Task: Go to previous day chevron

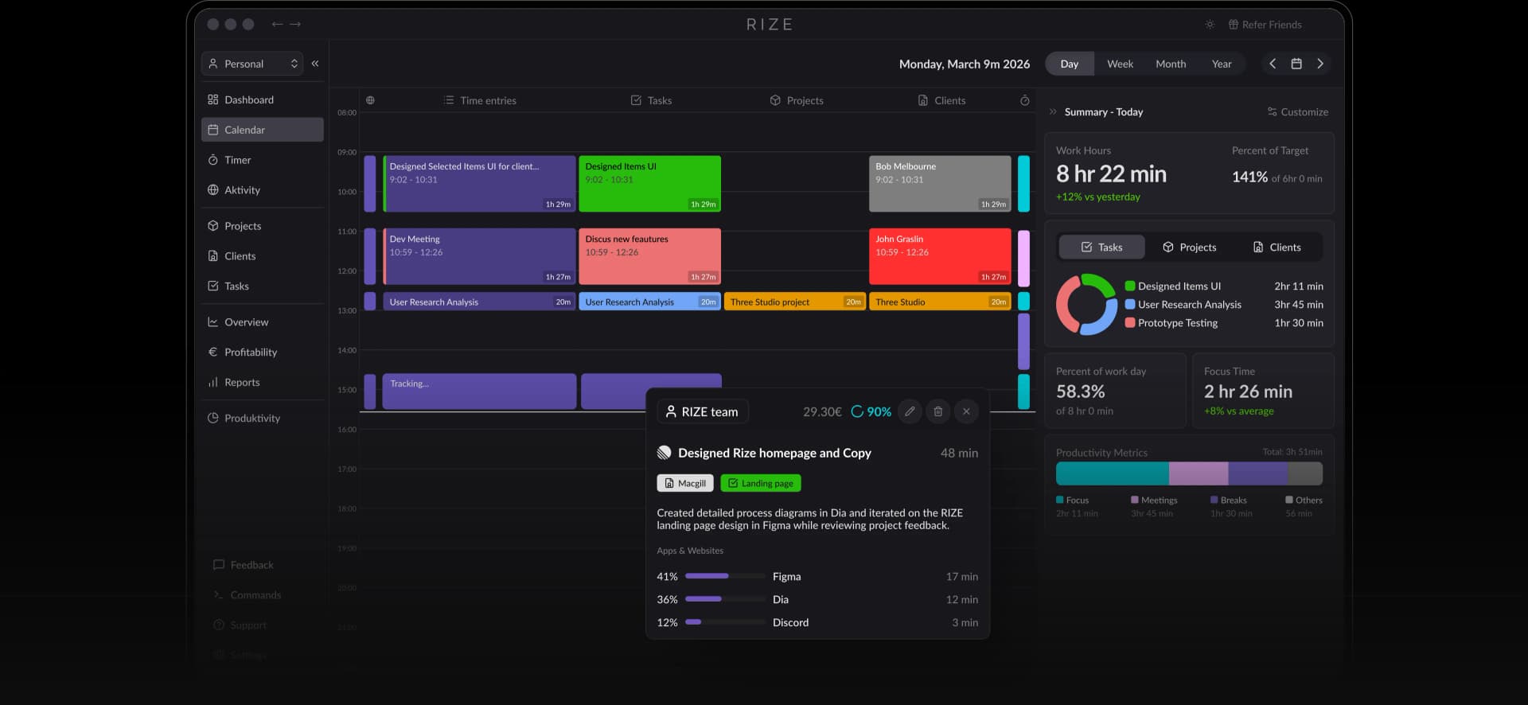Action: 1273,64
